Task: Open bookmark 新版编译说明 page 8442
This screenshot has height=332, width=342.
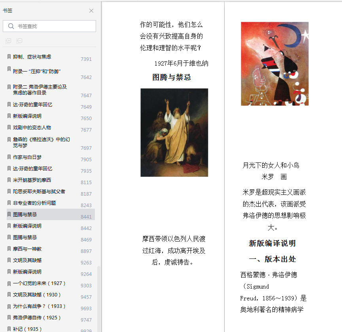Action: 27,226
